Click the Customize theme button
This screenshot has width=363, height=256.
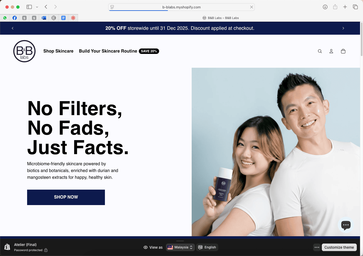click(x=339, y=247)
